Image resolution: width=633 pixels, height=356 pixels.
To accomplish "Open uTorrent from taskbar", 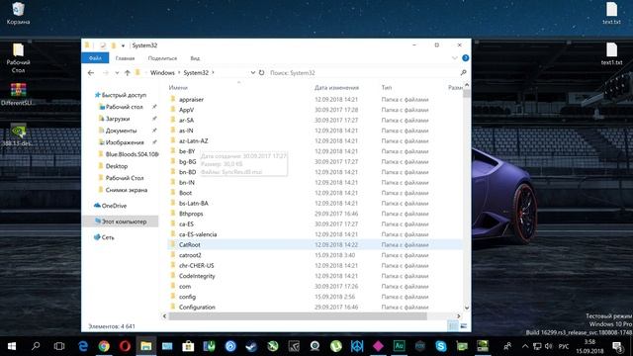I will click(336, 346).
